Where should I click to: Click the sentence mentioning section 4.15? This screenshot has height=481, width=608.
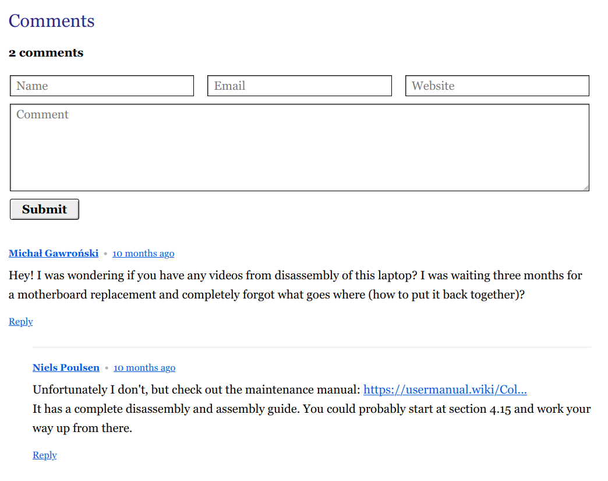pyautogui.click(x=312, y=419)
